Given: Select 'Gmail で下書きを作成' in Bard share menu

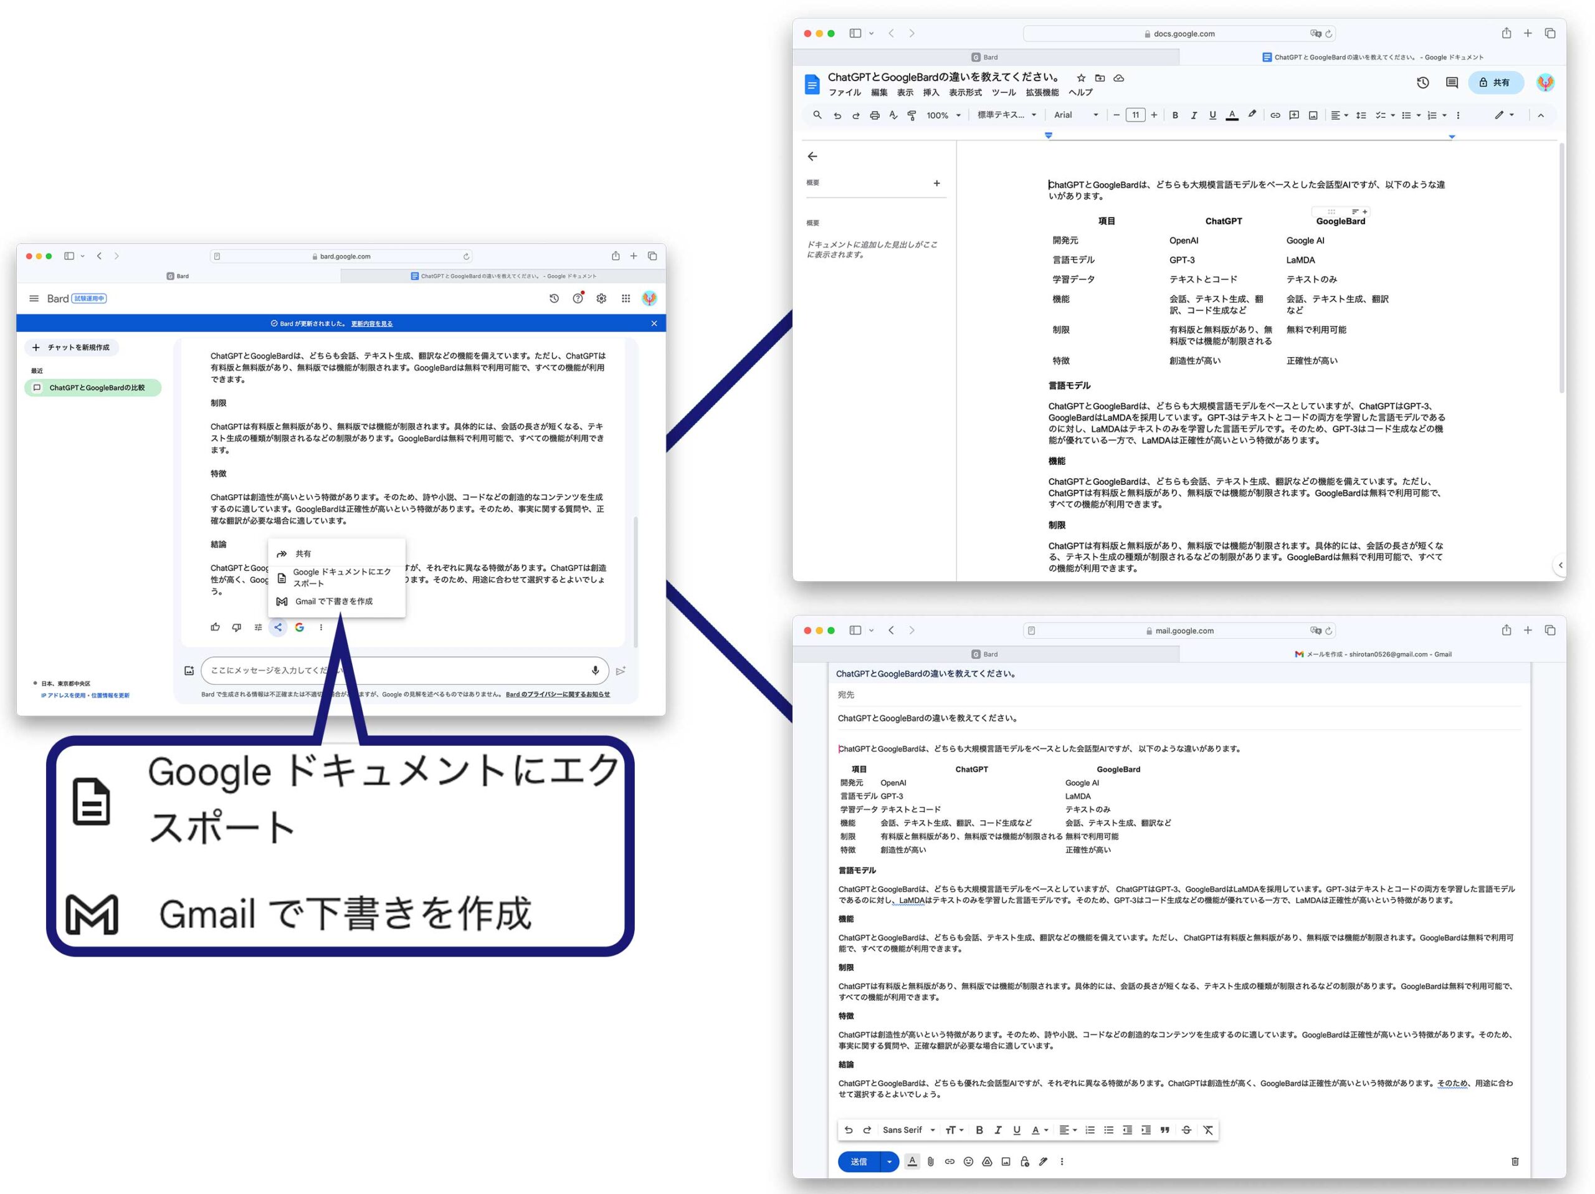Looking at the screenshot, I should point(336,601).
